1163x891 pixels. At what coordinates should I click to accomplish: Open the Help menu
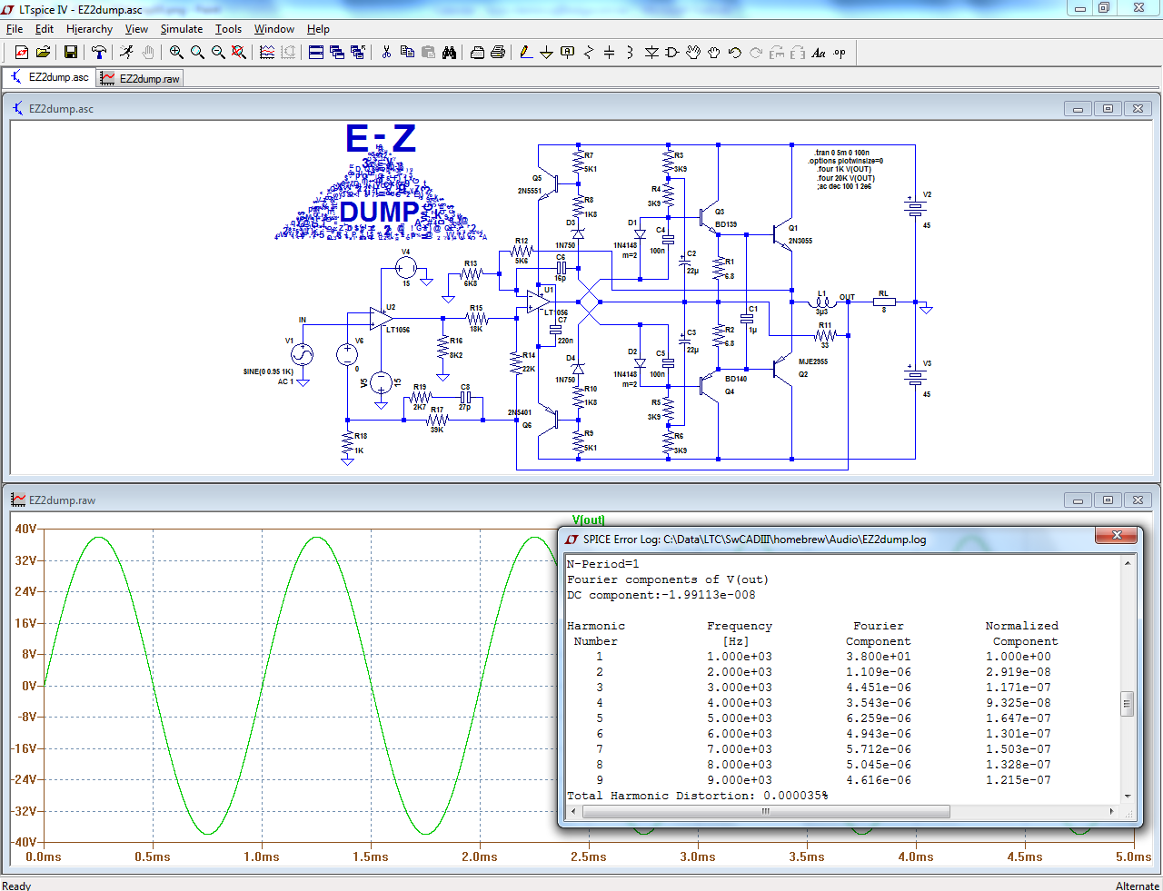(318, 29)
